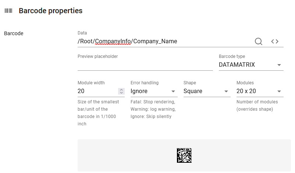295x173 pixels.
Task: Click the Square value under Shape
Action: [193, 91]
